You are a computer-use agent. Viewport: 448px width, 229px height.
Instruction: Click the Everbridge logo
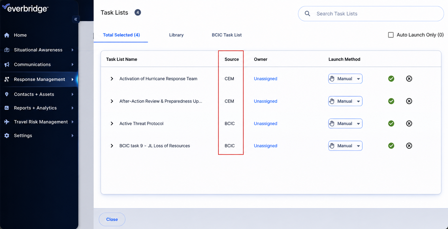25,8
